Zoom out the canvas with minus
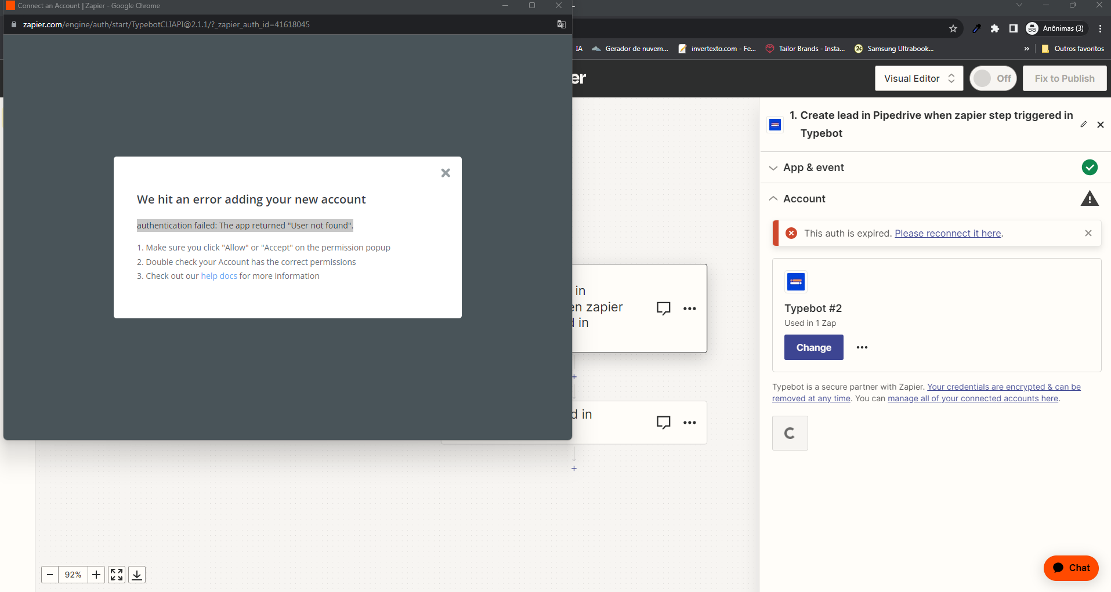The width and height of the screenshot is (1111, 592). pos(50,575)
